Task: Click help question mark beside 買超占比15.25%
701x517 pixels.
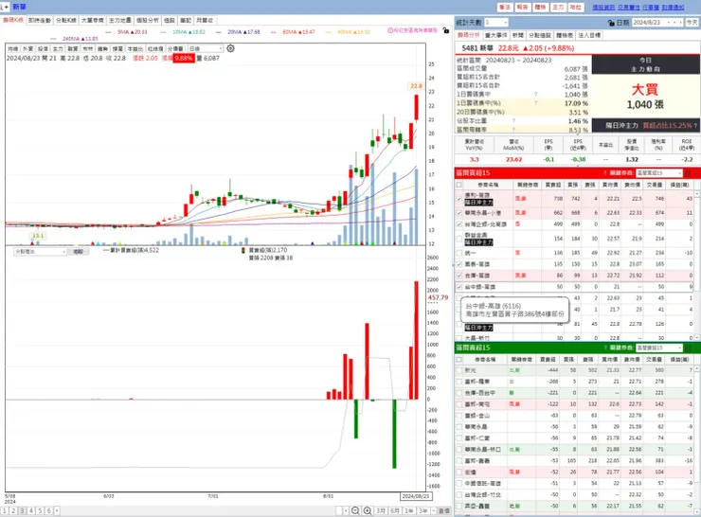Action: [695, 126]
